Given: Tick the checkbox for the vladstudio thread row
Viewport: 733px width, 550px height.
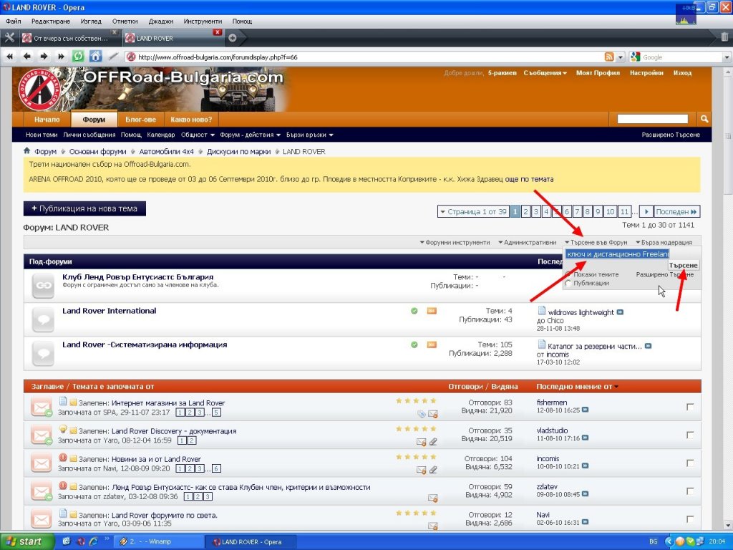Looking at the screenshot, I should [690, 435].
